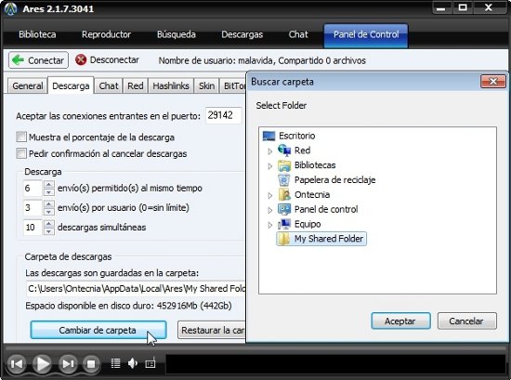Screen dimensions: 511x380
Task: Open the Biblioteca tab
Action: pyautogui.click(x=37, y=34)
